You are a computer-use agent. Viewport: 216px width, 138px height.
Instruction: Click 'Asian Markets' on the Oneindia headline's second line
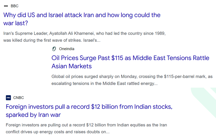[71, 66]
